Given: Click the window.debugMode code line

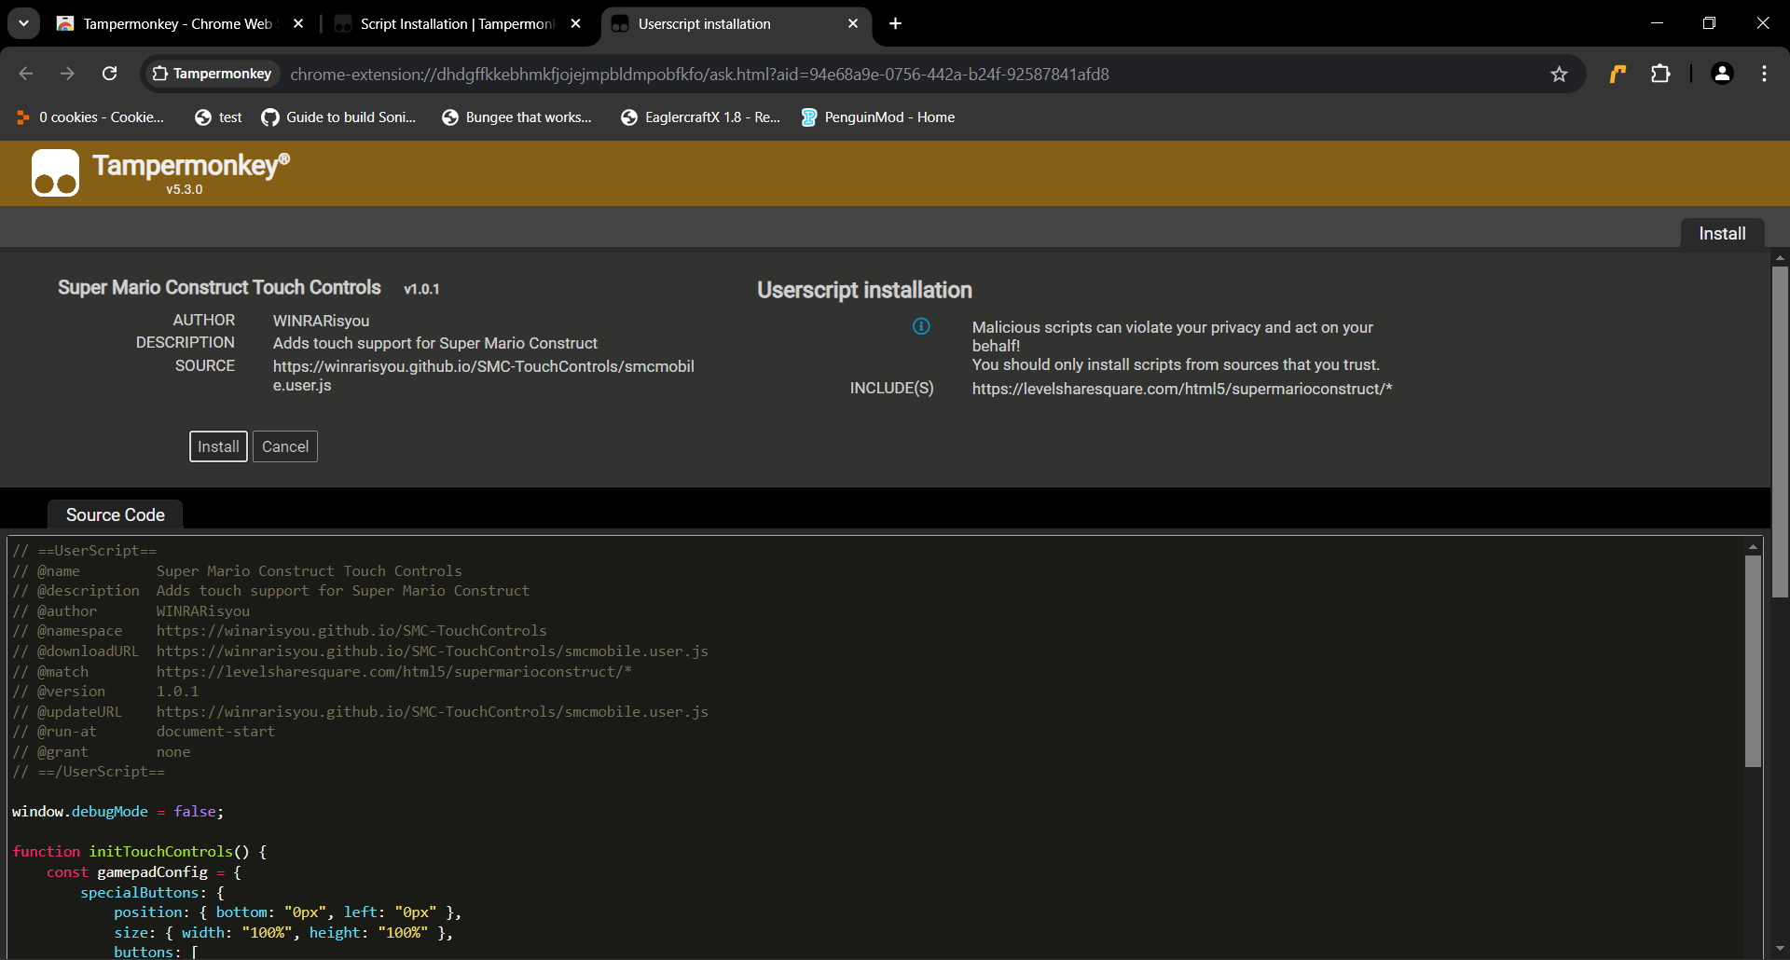Looking at the screenshot, I should click(117, 812).
